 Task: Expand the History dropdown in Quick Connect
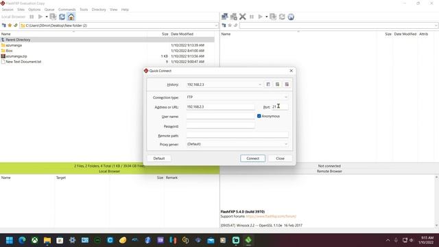coord(259,84)
